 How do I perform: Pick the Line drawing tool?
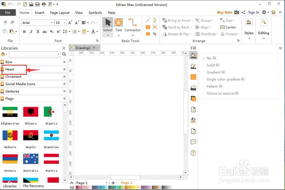[x=148, y=21]
